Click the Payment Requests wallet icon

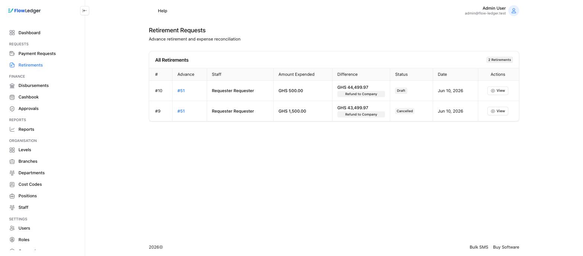click(x=12, y=54)
